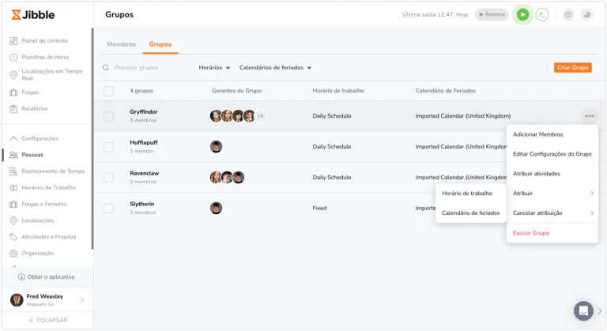The height and width of the screenshot is (331, 607).
Task: Check the Slytherin row checkbox
Action: [x=109, y=209]
